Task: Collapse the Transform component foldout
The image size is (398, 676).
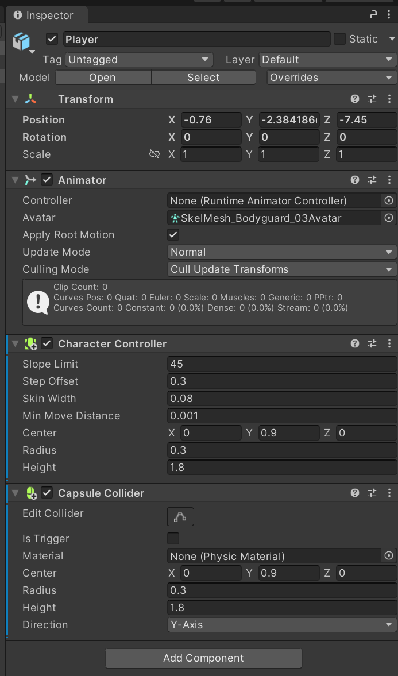Action: tap(14, 99)
